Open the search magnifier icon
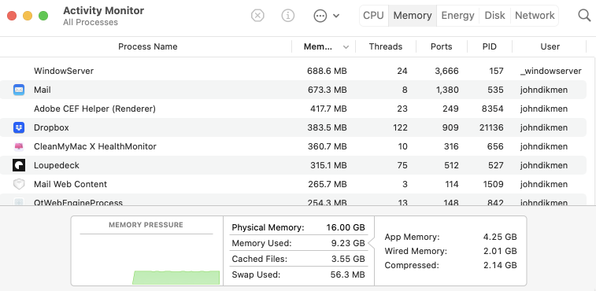 pos(584,16)
